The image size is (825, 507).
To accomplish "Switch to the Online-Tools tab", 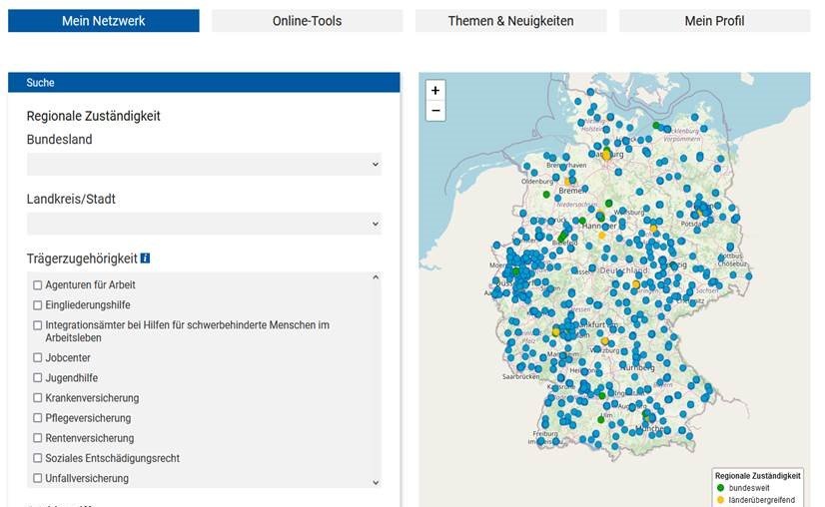I will [307, 21].
